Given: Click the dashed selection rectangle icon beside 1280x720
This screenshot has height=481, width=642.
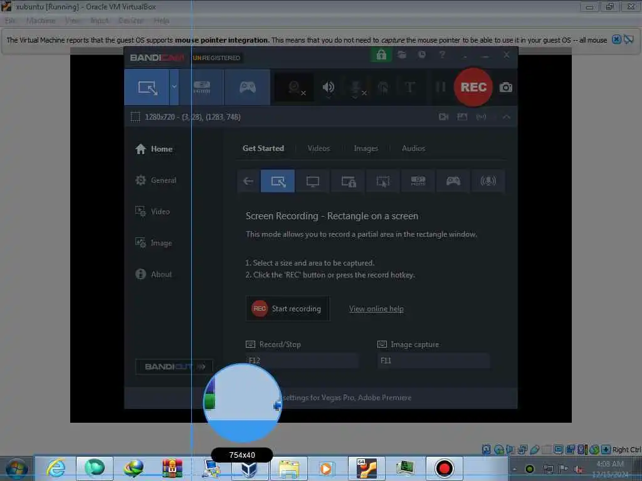Looking at the screenshot, I should 135,117.
